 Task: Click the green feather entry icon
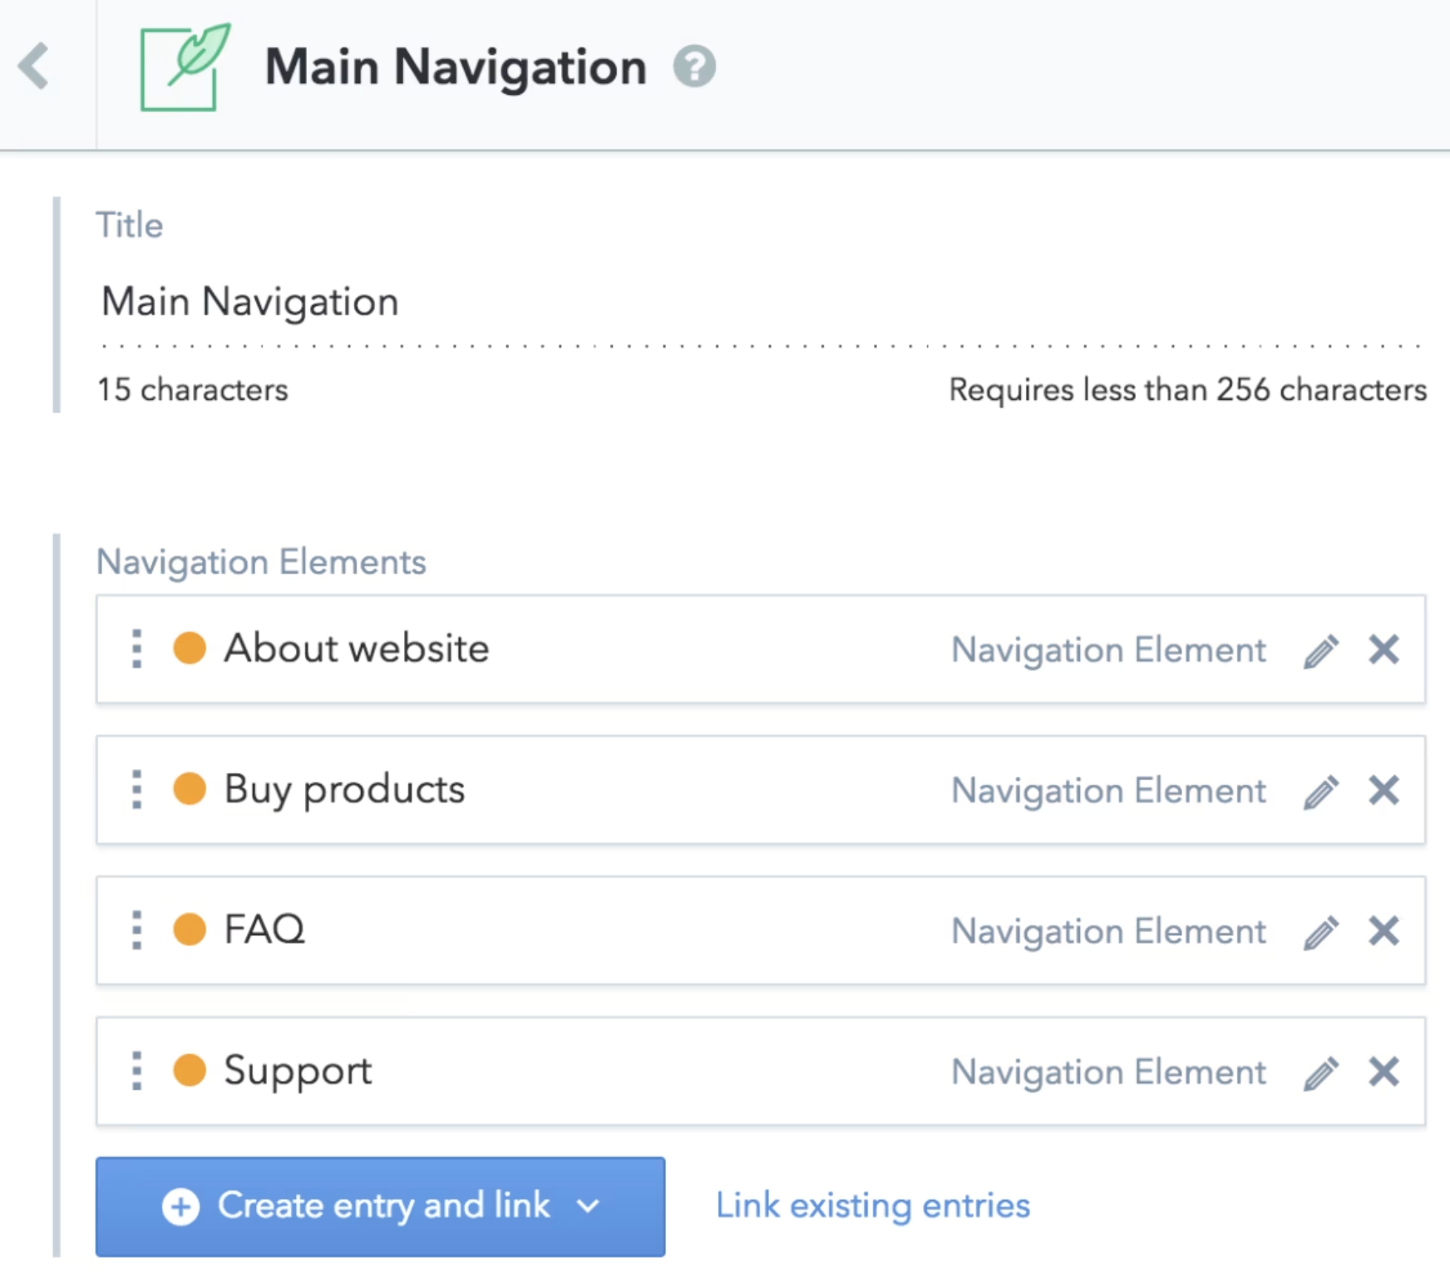185,67
